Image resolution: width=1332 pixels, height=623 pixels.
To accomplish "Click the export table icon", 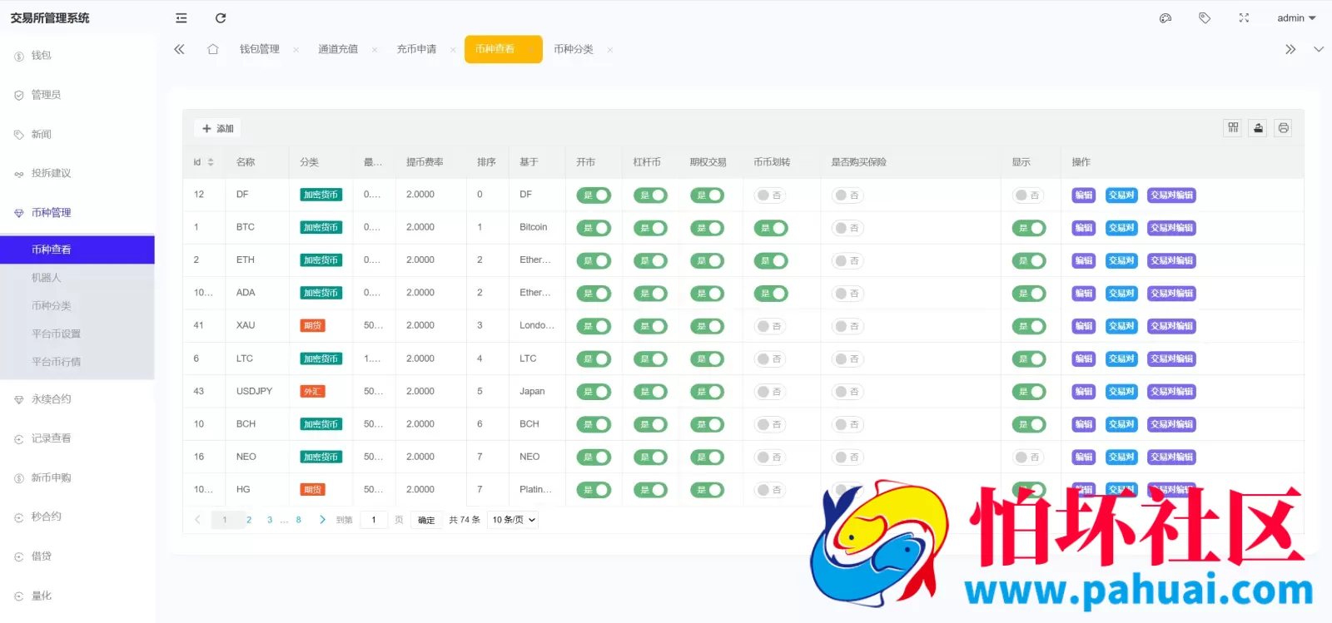I will click(1258, 128).
